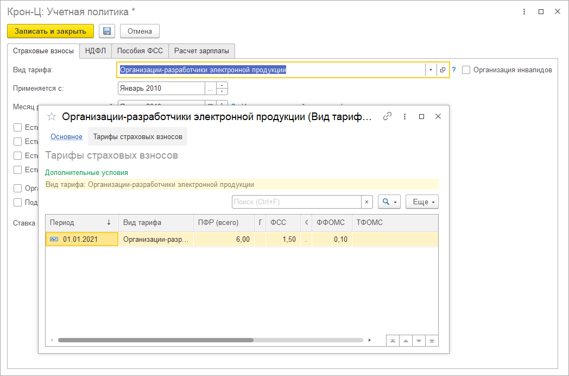The width and height of the screenshot is (569, 376).
Task: Select the Страховые взносы tab
Action: tap(43, 51)
